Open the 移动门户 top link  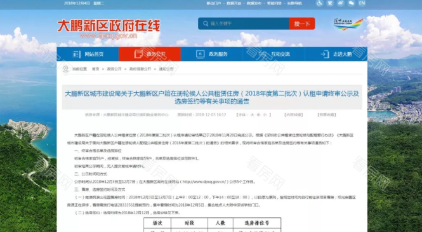point(214,3)
